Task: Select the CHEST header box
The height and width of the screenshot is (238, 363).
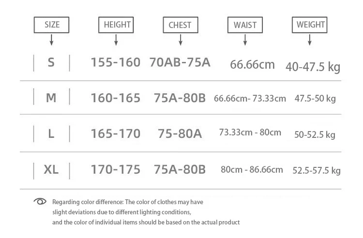Action: pos(180,25)
